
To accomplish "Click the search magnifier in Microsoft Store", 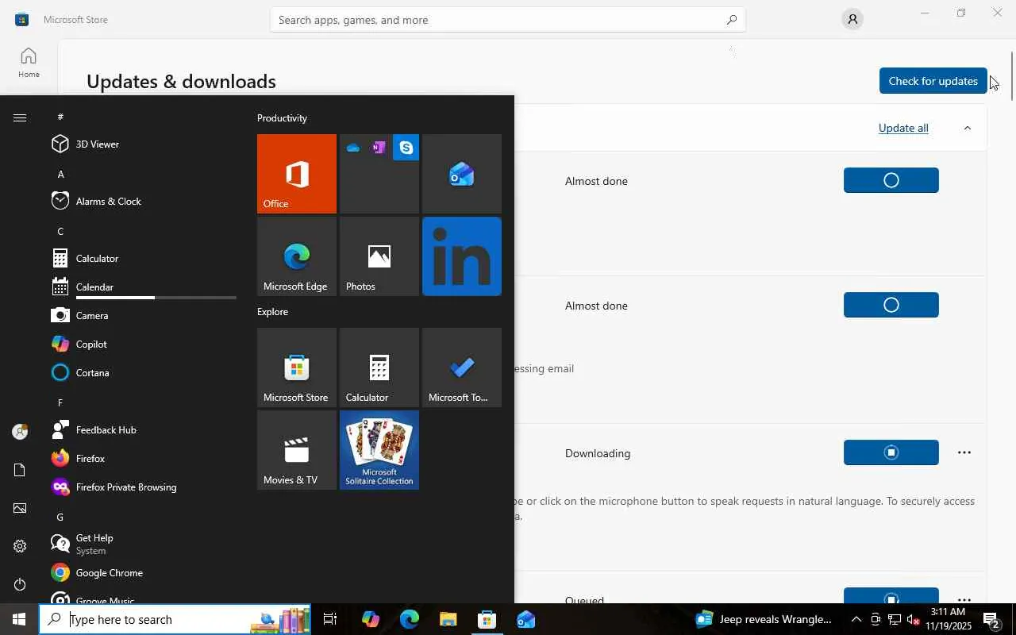I will coord(731,20).
